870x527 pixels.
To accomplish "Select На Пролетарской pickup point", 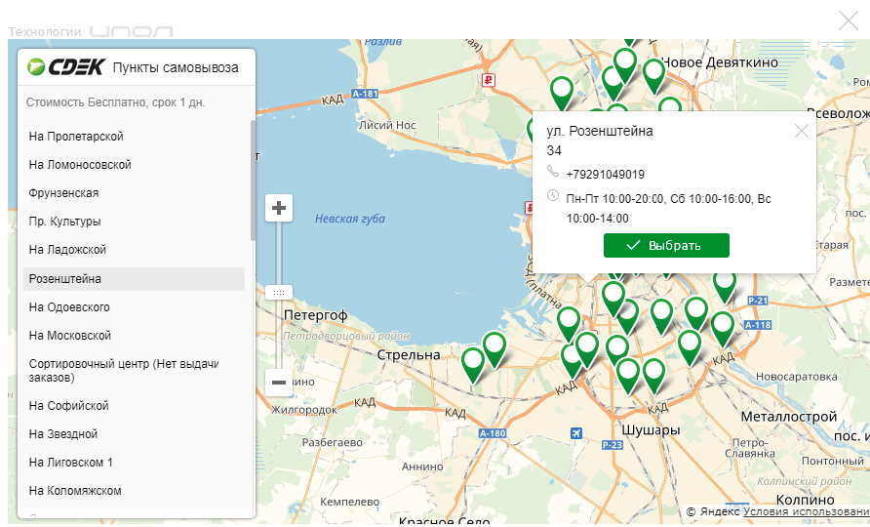I will (134, 137).
